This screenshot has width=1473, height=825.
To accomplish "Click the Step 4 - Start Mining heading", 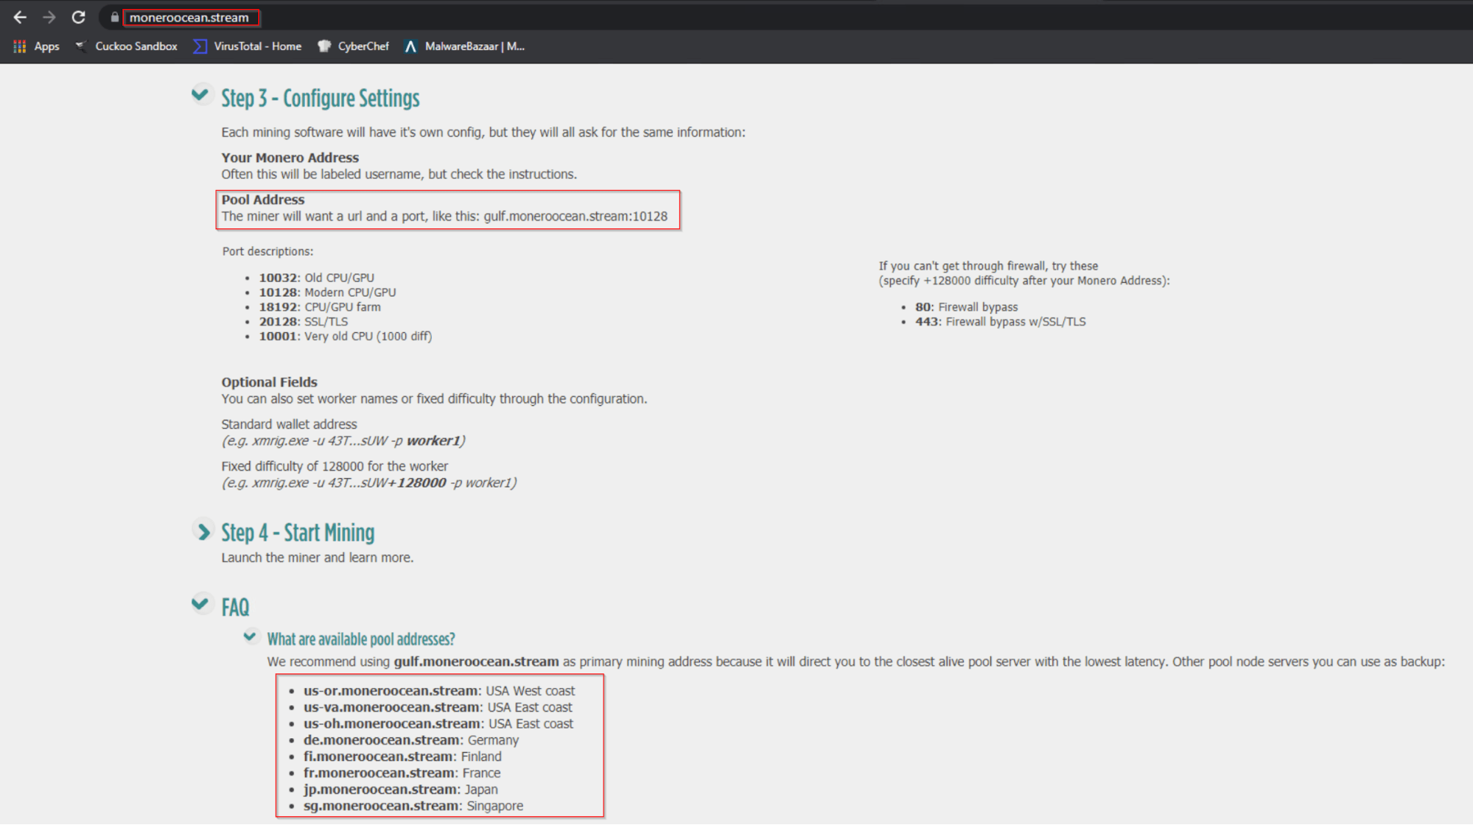I will (298, 533).
